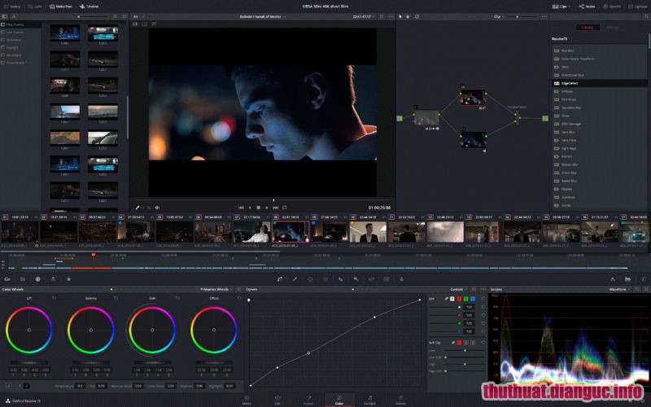Image resolution: width=651 pixels, height=407 pixels.
Task: Open the Clip mode dropdown in node editor
Action: [498, 16]
